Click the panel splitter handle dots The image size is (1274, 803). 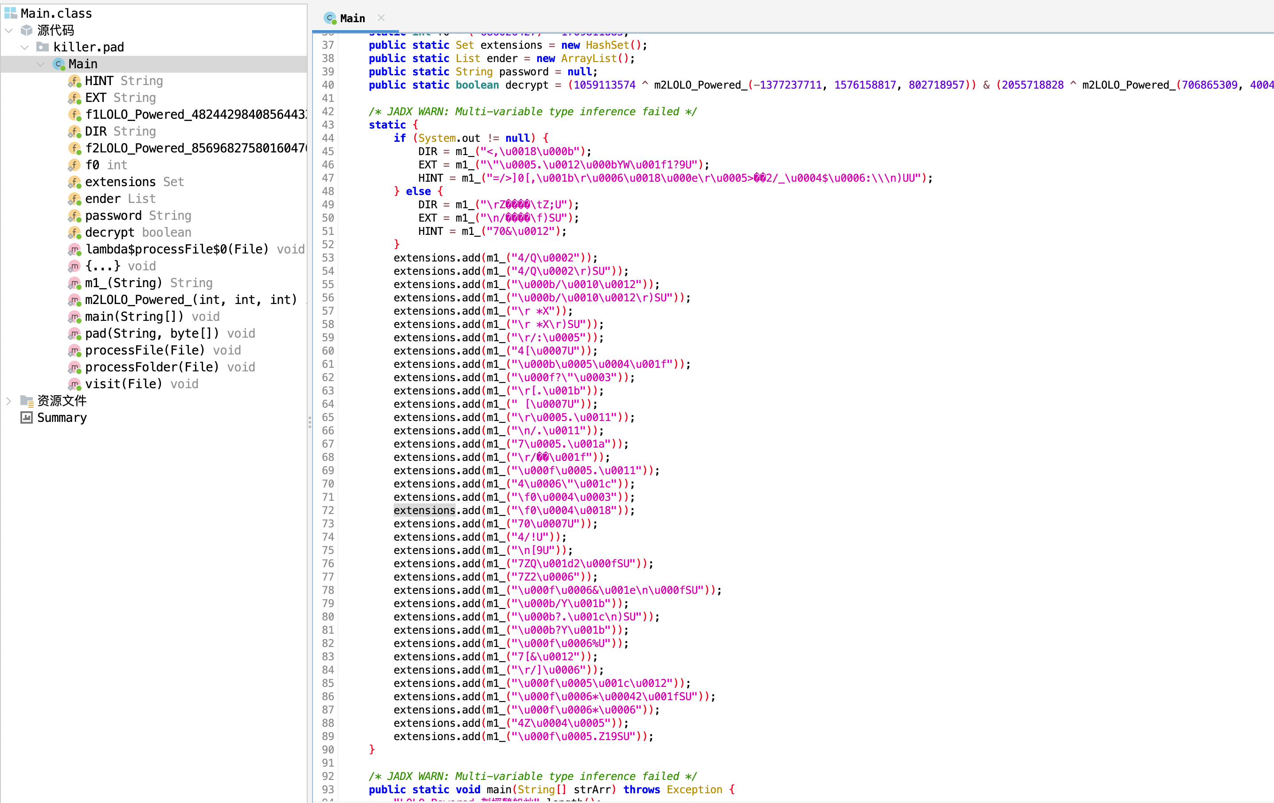tap(309, 421)
